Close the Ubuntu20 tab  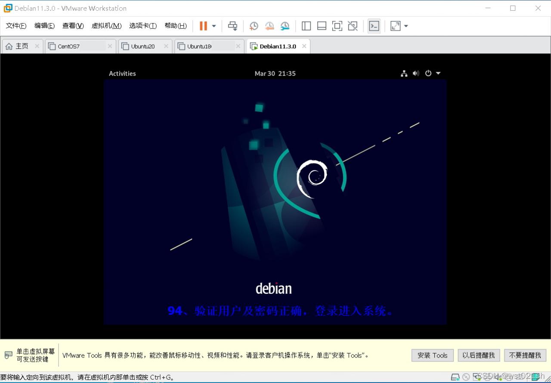tap(166, 46)
